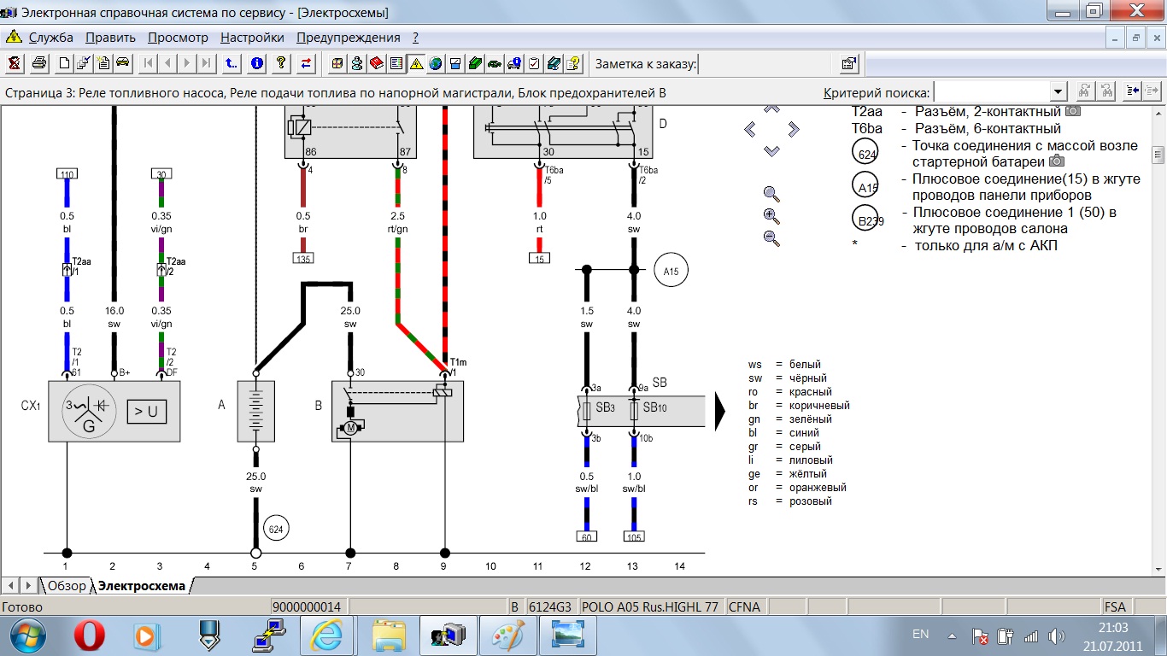The width and height of the screenshot is (1167, 656).
Task: Click the yellow car icon in the toolbar
Action: [122, 63]
